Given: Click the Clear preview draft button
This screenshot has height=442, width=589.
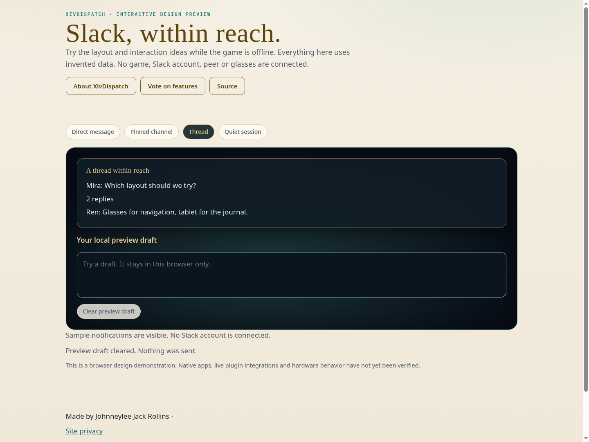Looking at the screenshot, I should (x=109, y=311).
